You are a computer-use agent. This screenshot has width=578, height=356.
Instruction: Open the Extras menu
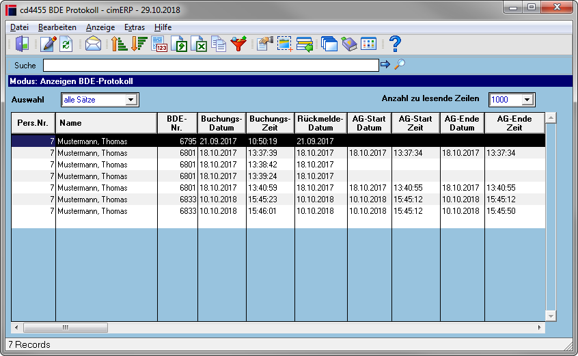click(134, 27)
